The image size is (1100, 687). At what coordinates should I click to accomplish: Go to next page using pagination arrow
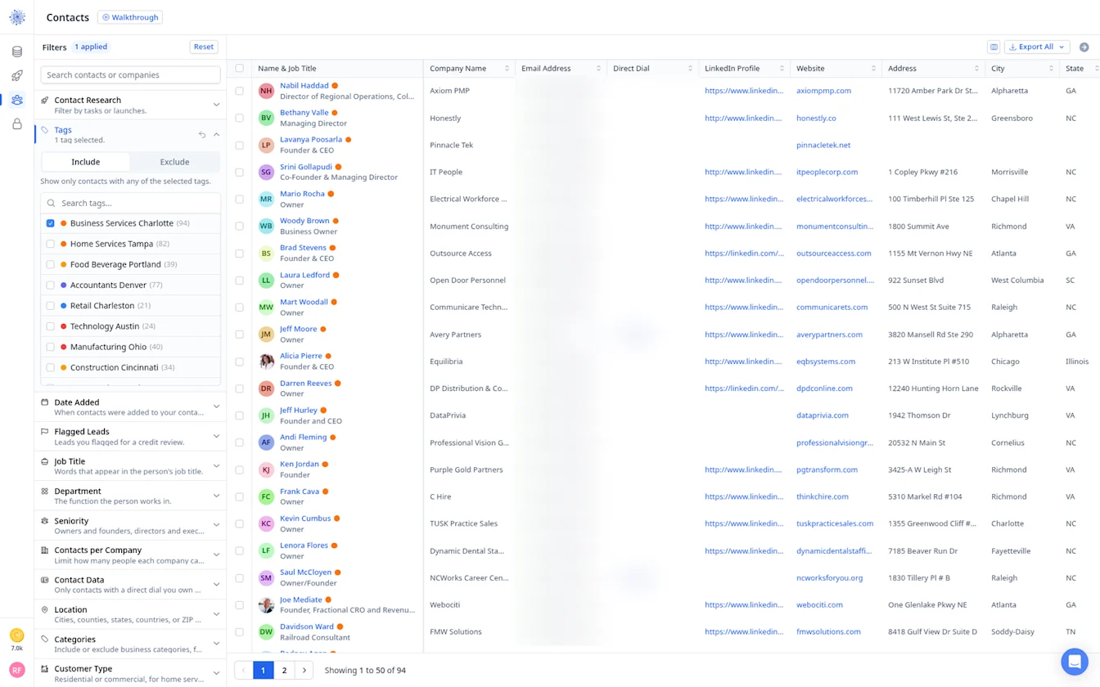point(304,671)
